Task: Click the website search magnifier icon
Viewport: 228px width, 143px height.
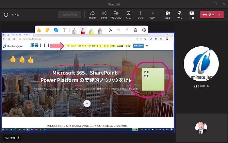Action: 147,46
